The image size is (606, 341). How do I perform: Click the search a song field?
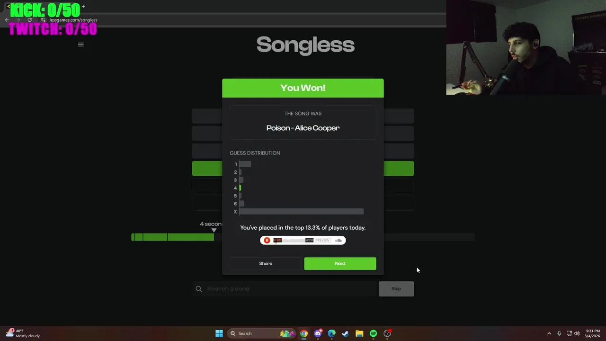[284, 288]
